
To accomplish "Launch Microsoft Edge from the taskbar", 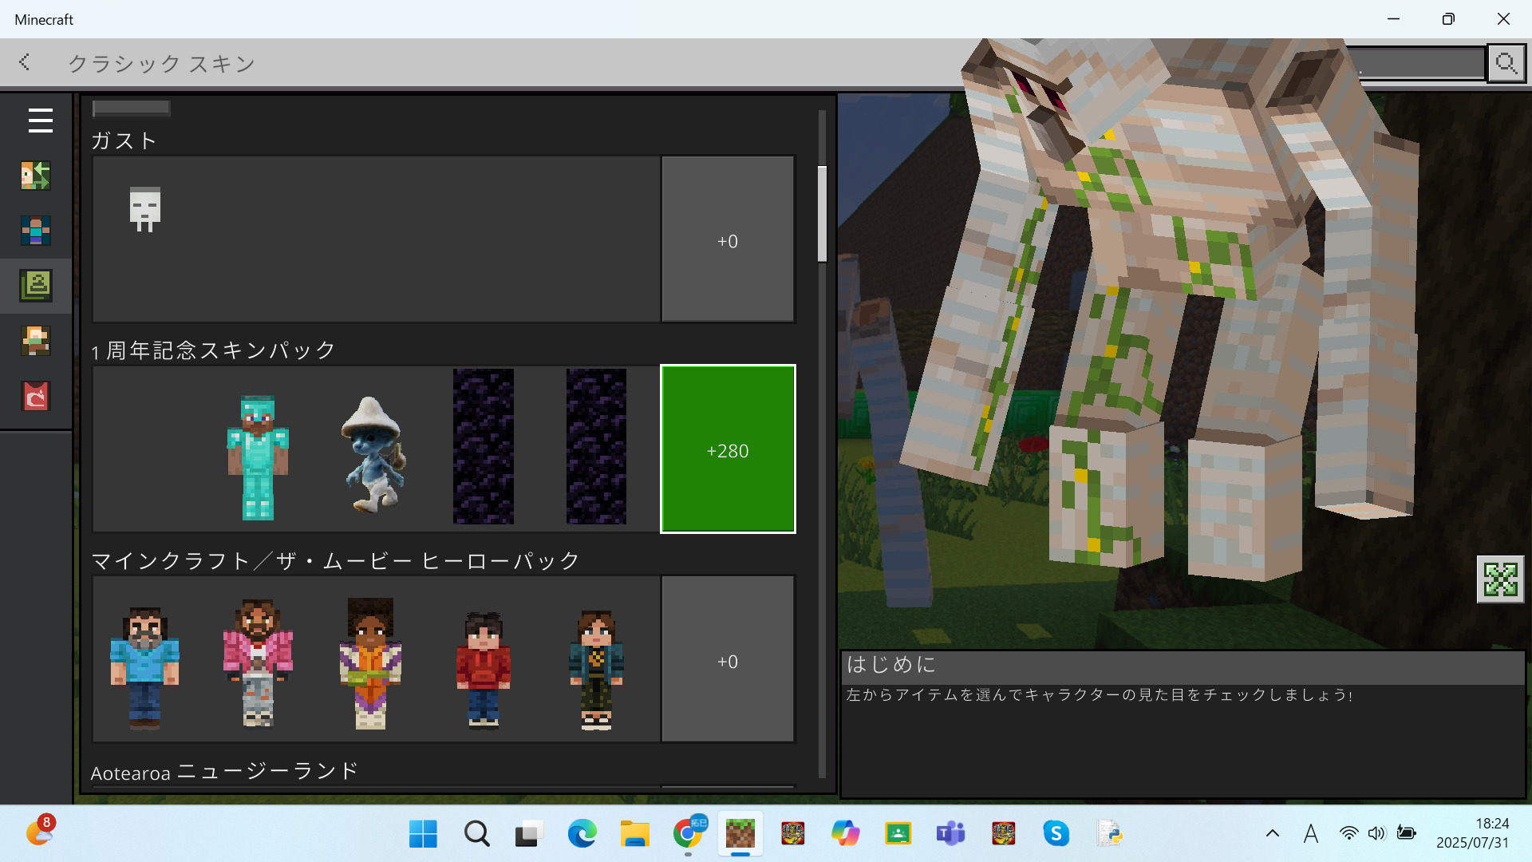I will point(582,834).
